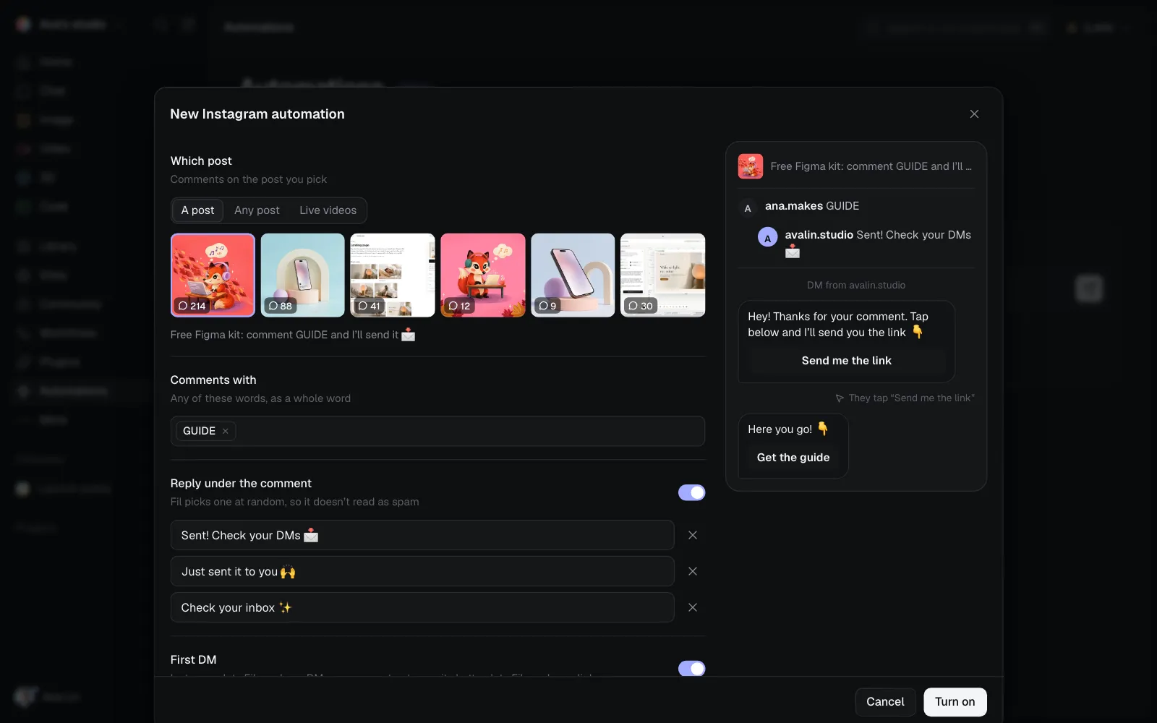Select the fox at desk post with 12 comments
The image size is (1157, 723).
(482, 275)
